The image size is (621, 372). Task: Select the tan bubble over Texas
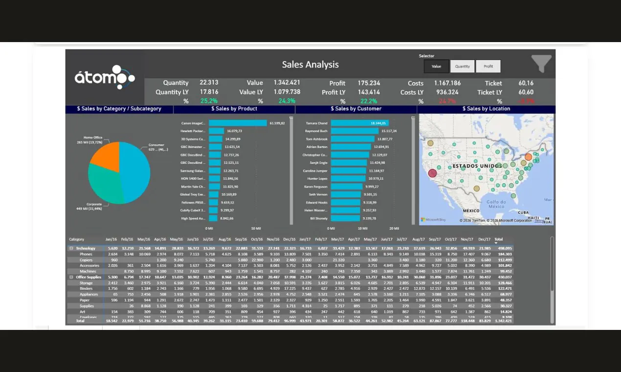(477, 188)
